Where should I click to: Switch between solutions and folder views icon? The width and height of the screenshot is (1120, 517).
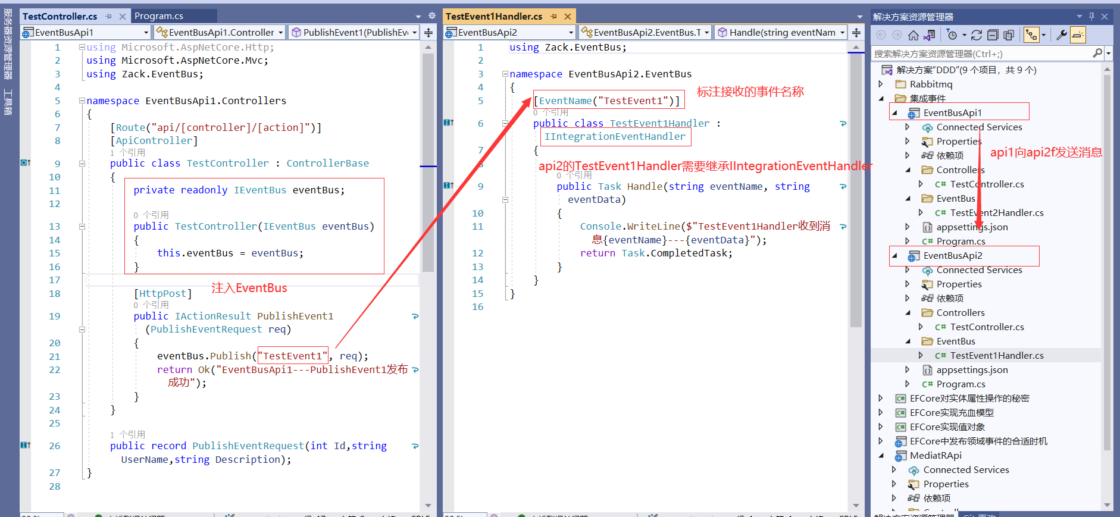click(x=930, y=35)
